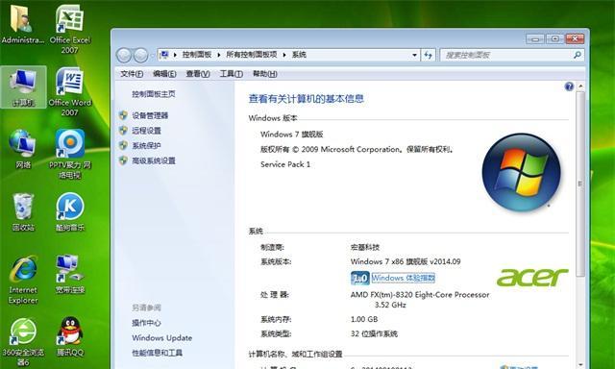
Task: Open the 回收站 recycle bin
Action: [23, 211]
